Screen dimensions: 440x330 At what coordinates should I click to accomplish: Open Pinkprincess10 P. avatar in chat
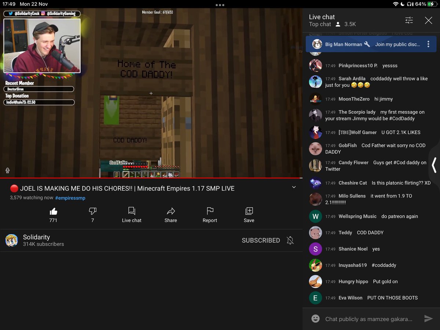(x=315, y=66)
